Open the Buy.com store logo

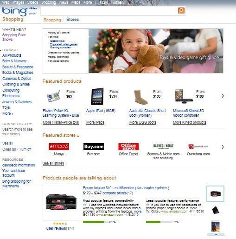(x=94, y=146)
